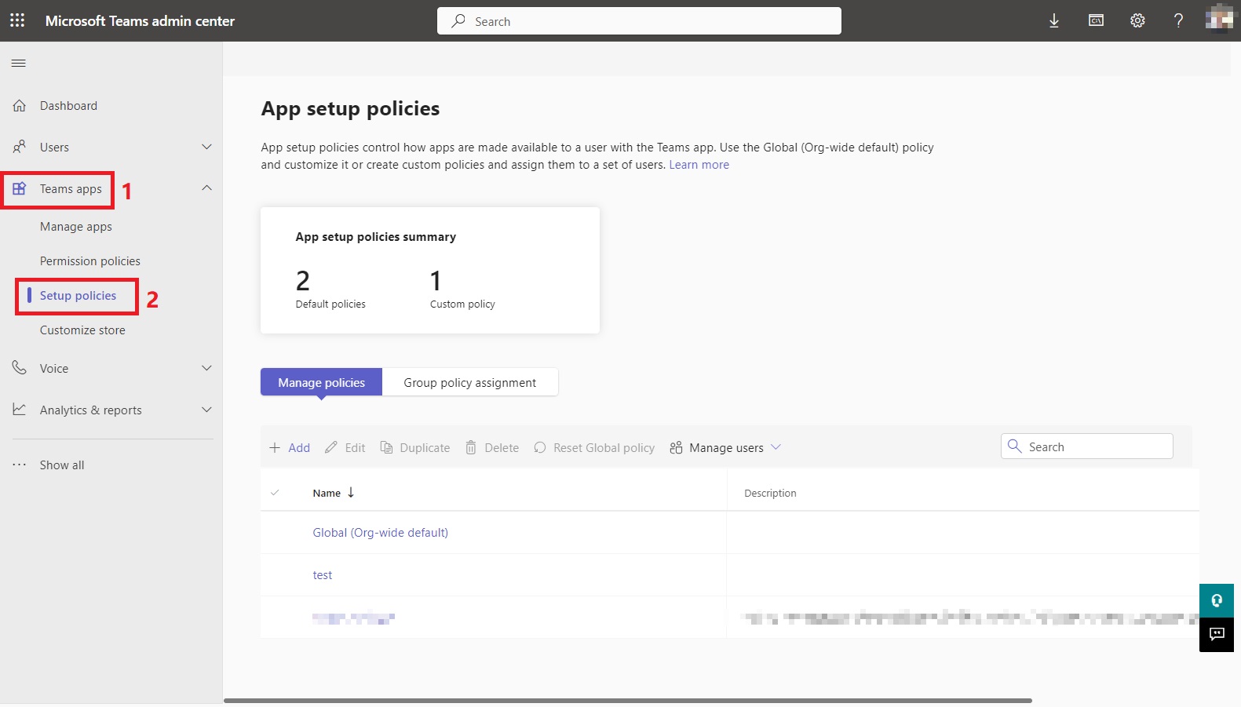Click the Voice phone icon
This screenshot has width=1241, height=707.
(20, 368)
